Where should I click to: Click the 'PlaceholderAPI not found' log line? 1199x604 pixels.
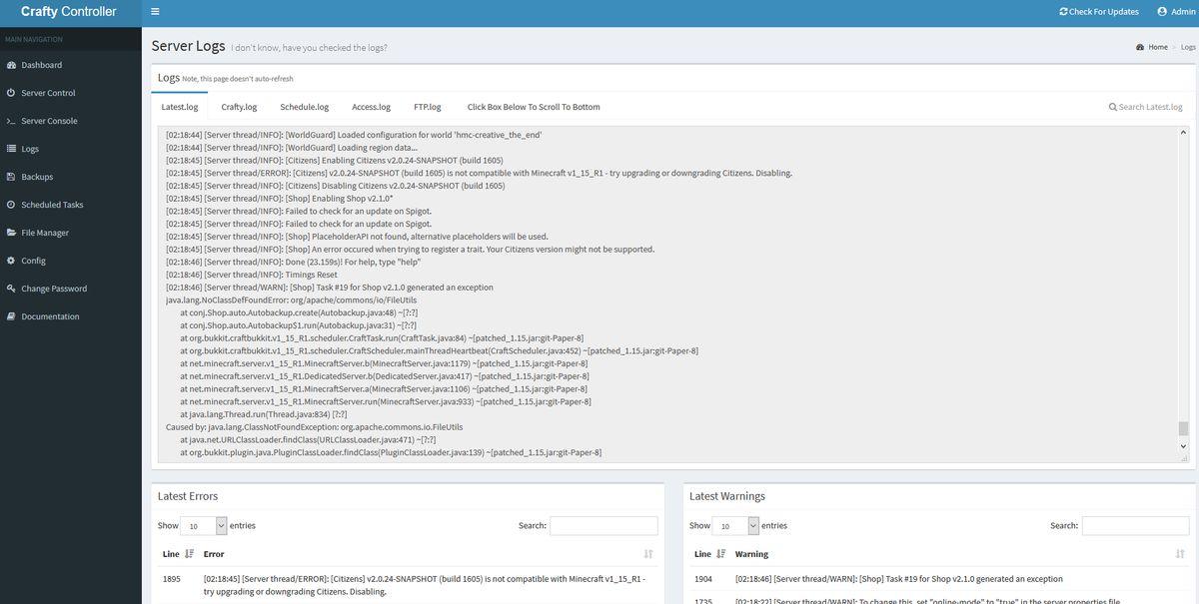(357, 237)
